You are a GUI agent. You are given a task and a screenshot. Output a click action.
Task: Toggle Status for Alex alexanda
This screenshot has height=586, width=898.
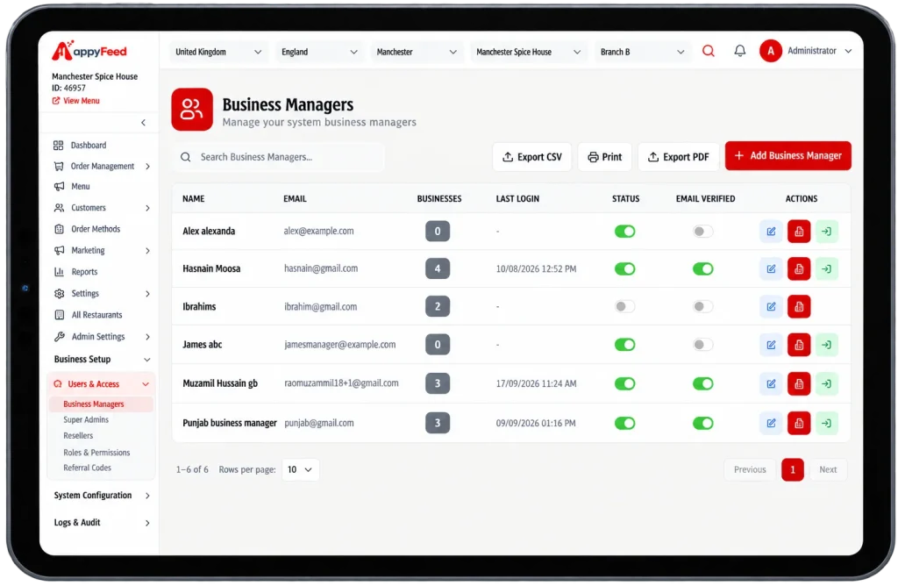624,232
